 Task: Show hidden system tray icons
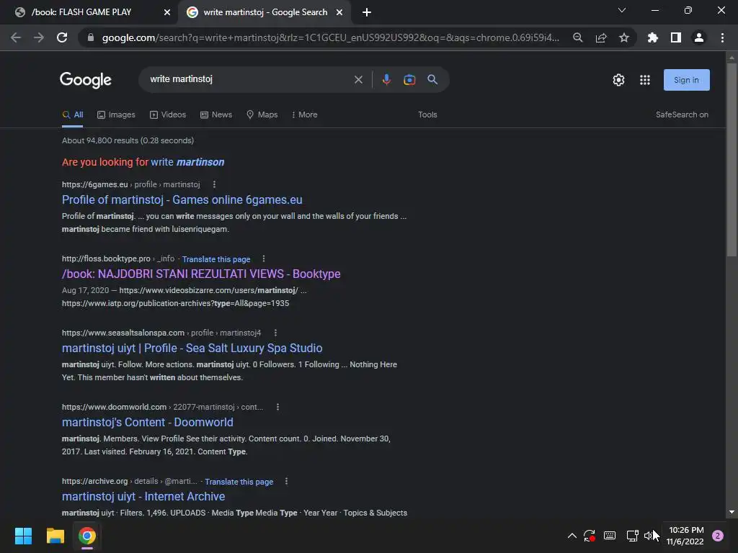click(x=572, y=536)
